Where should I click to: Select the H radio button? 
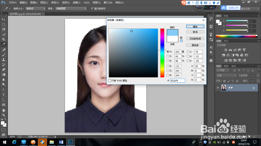(x=168, y=52)
